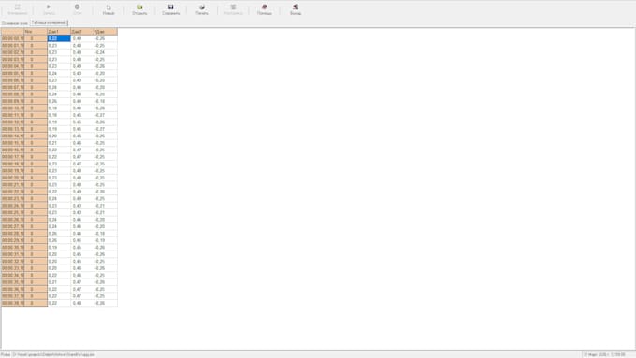Select the -0,27 cell in row 00:00:11
The height and width of the screenshot is (358, 636).
tap(106, 115)
